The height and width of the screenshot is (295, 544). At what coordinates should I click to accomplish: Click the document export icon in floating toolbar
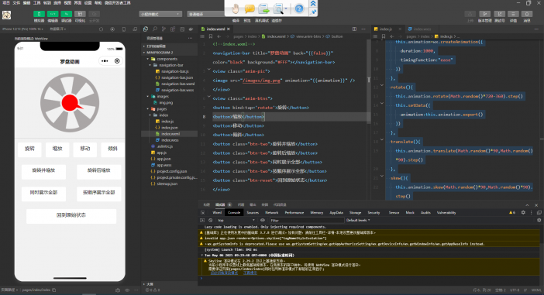click(263, 9)
